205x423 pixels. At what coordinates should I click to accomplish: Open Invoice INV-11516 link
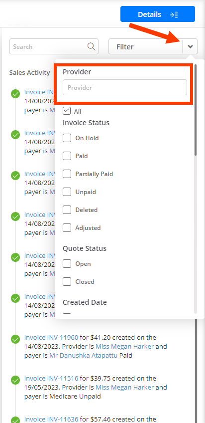(51, 378)
